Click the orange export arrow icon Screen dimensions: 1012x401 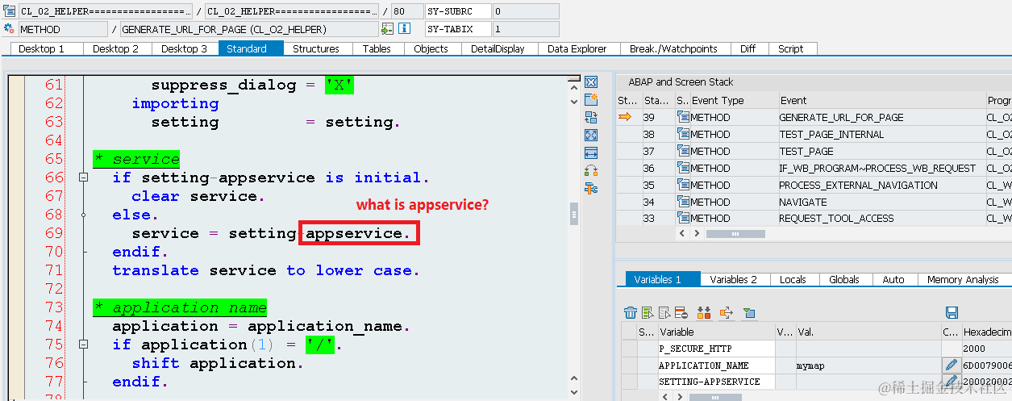coord(726,312)
